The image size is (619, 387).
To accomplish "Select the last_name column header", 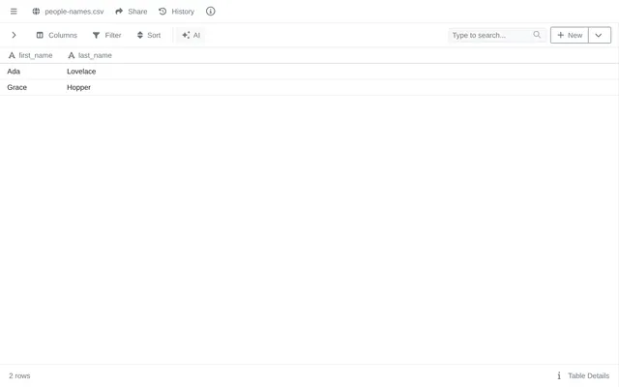I will [x=90, y=56].
